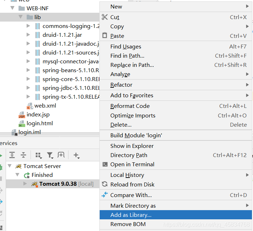Image resolution: width=253 pixels, height=231 pixels.
Task: Click the Compare With arrows icon
Action: (105, 195)
